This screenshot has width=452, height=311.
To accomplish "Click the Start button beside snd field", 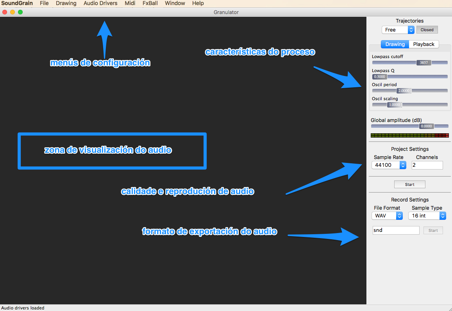I will coord(433,230).
